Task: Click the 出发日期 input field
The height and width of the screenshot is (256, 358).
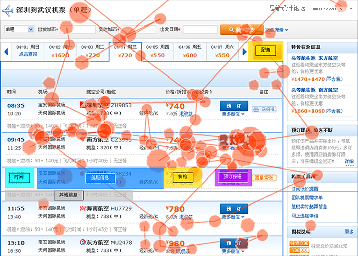Action: click(x=200, y=30)
